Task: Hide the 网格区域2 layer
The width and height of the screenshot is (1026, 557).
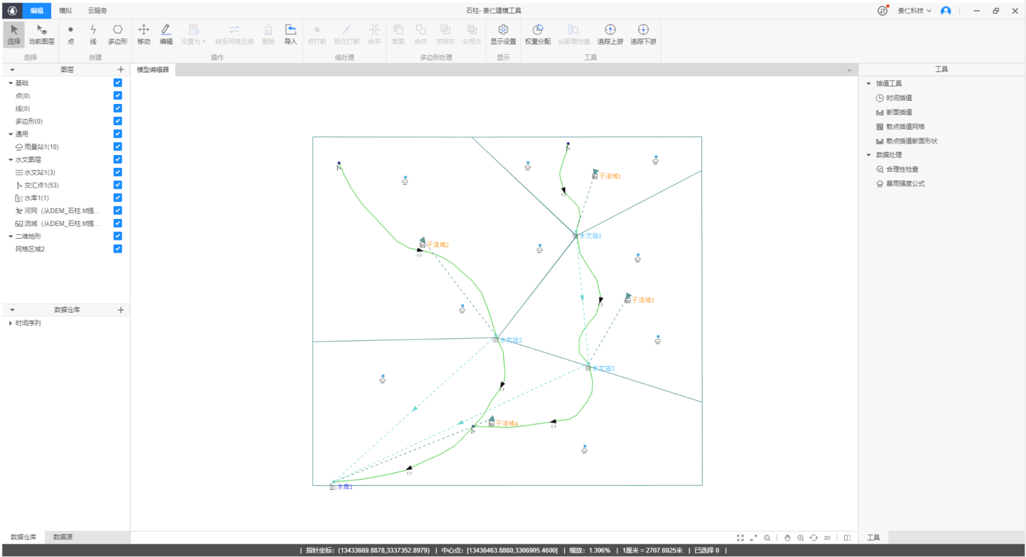Action: (117, 249)
